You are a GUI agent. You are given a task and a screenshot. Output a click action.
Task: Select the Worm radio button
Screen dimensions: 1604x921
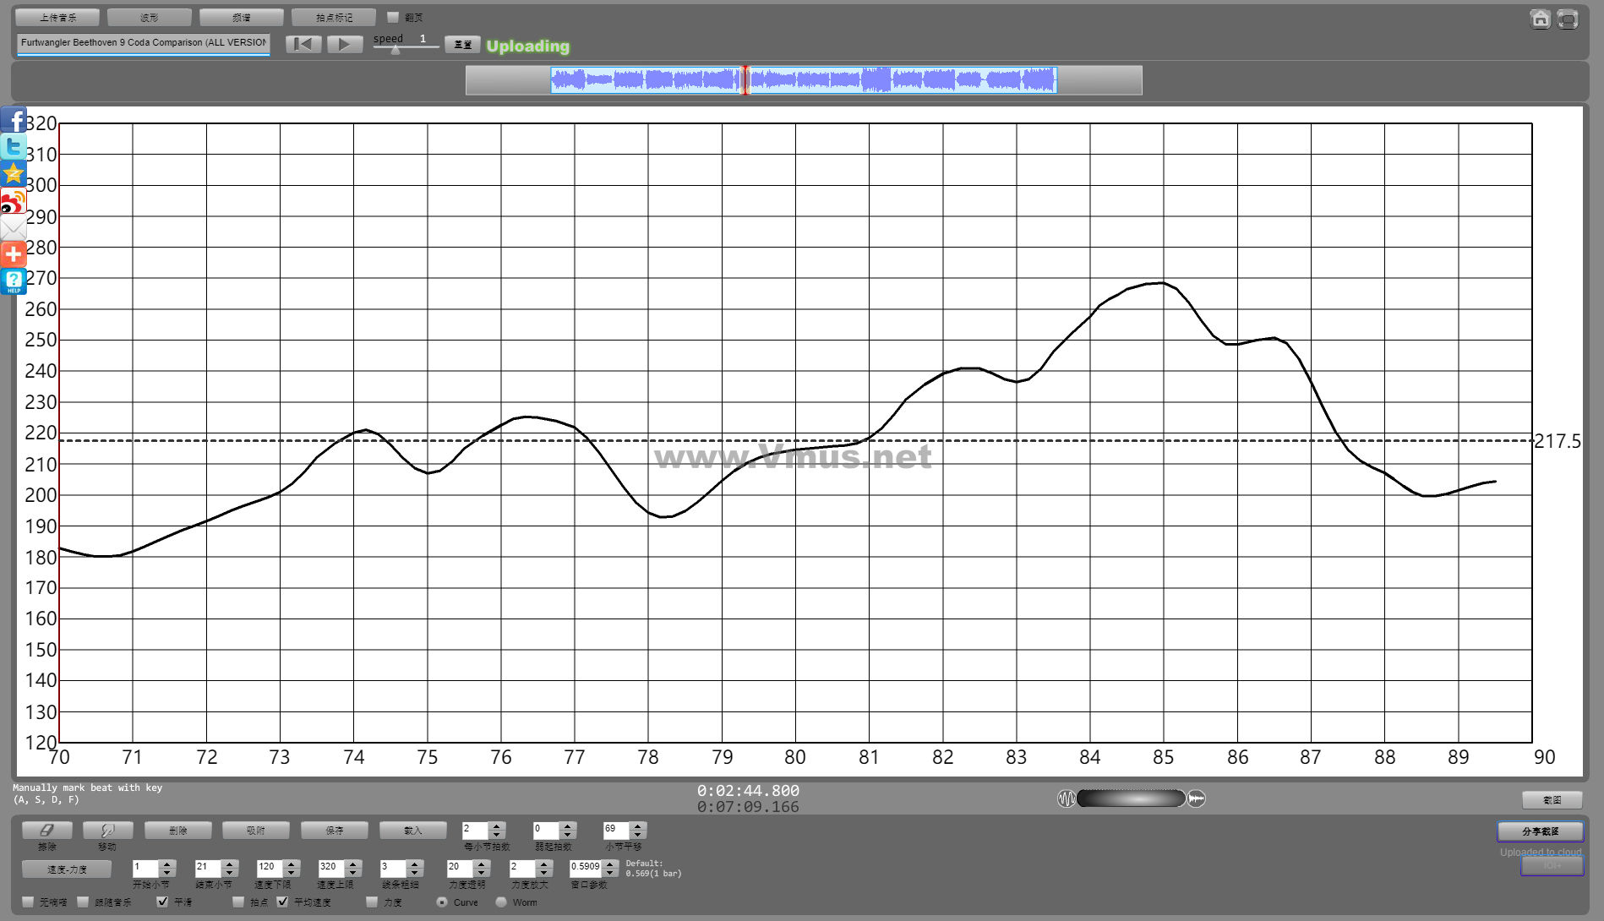(501, 902)
